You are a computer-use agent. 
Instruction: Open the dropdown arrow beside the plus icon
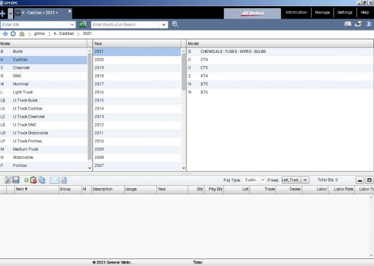click(x=11, y=13)
